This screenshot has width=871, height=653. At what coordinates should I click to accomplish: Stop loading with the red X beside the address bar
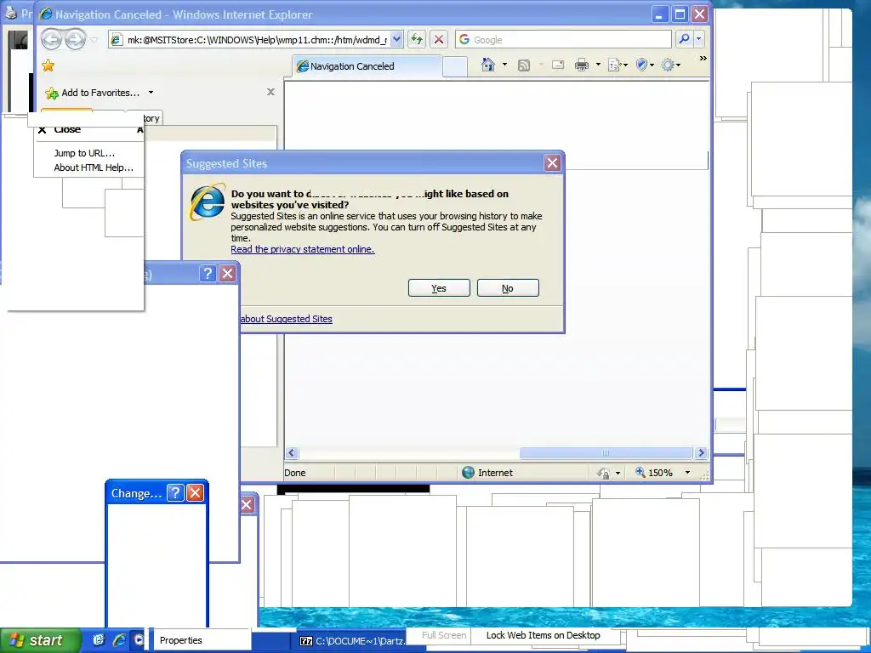pyautogui.click(x=439, y=39)
